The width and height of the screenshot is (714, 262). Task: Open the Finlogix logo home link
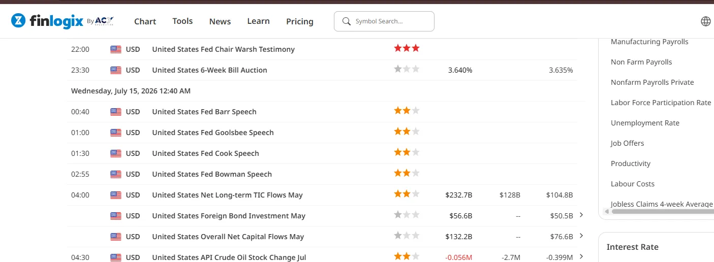point(63,21)
